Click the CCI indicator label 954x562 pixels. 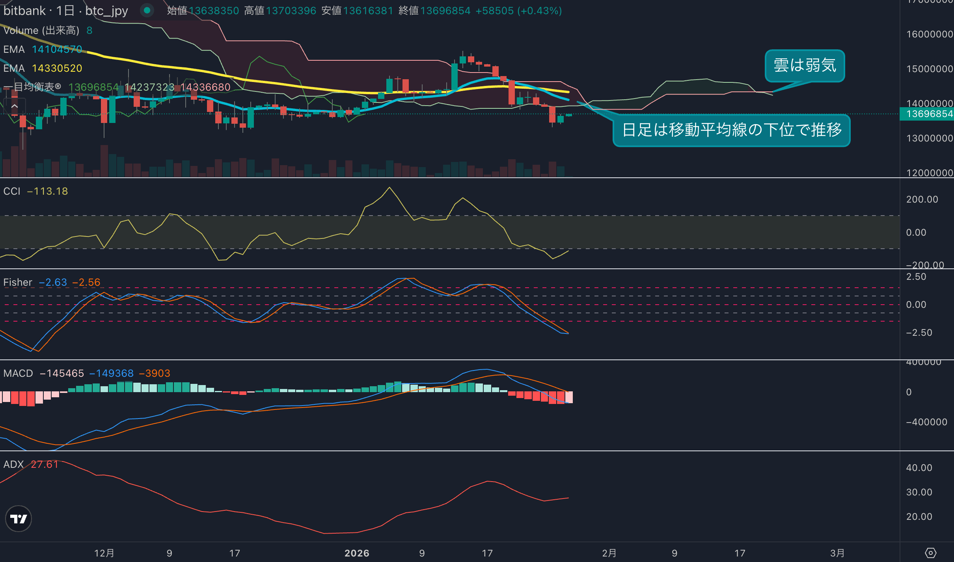[12, 191]
